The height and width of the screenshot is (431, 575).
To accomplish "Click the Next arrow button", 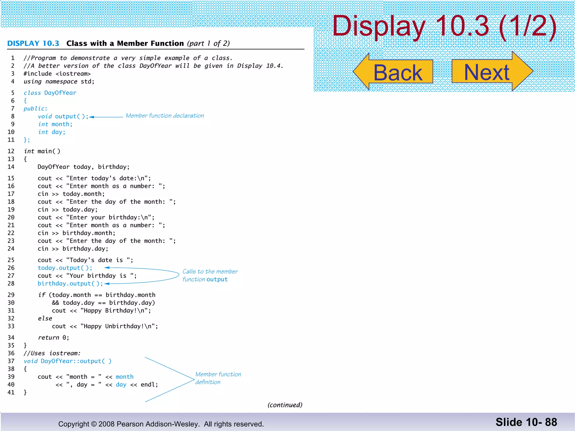I will (492, 71).
